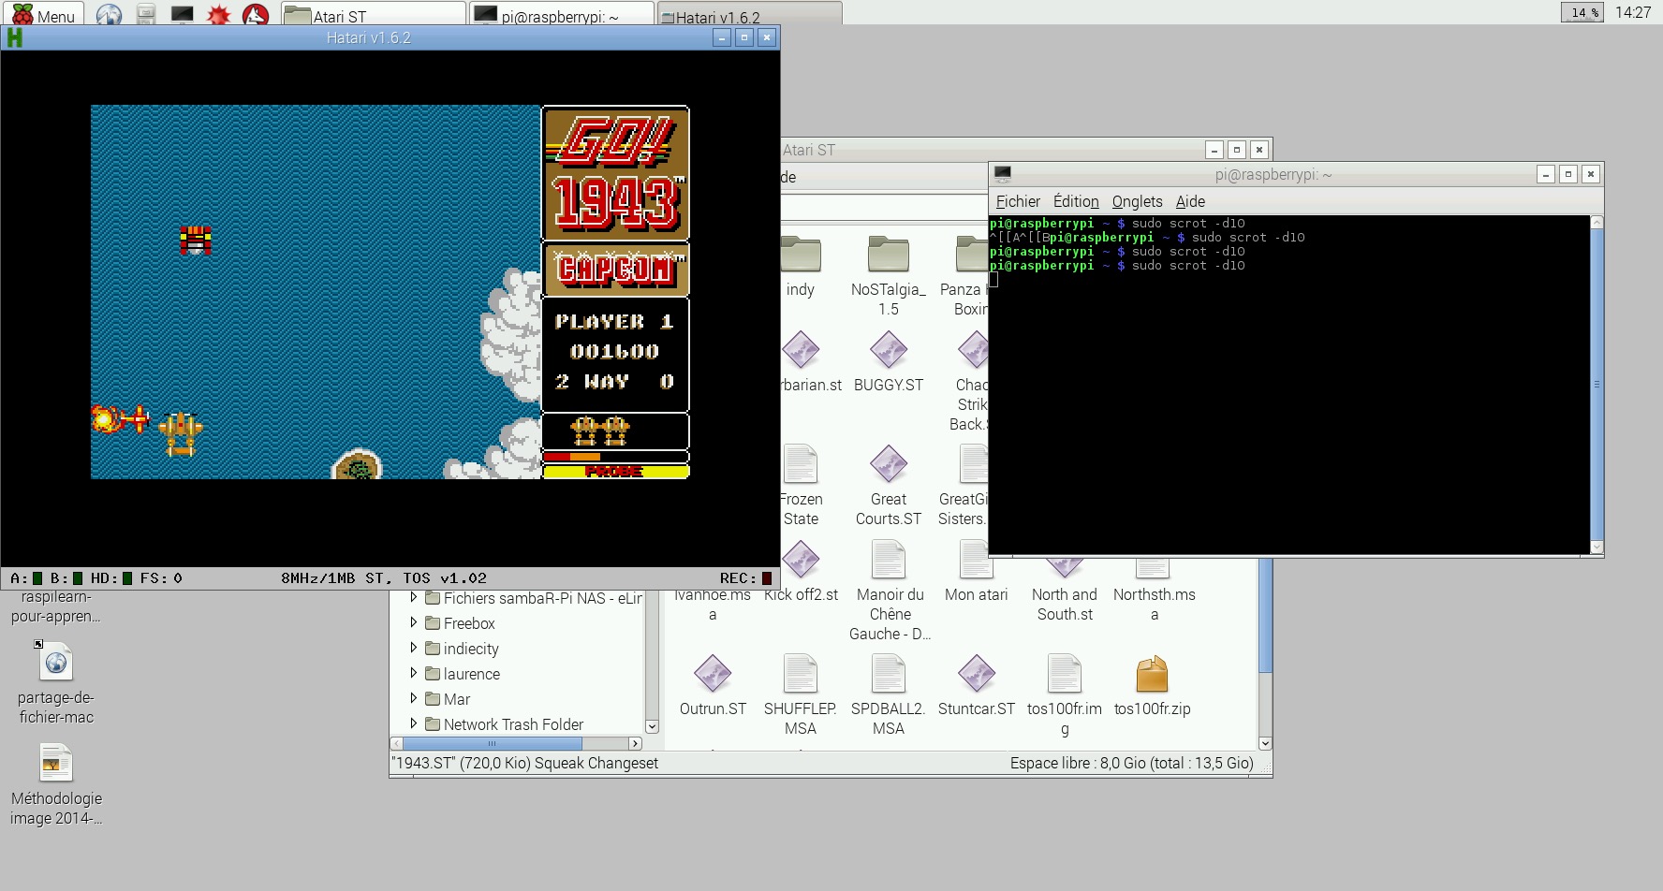Open the Aide menu in the terminal
Viewport: 1663px width, 891px height.
[x=1190, y=201]
